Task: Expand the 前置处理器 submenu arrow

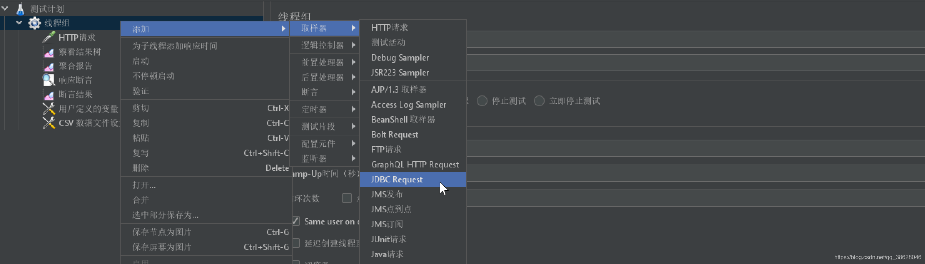Action: (x=353, y=62)
